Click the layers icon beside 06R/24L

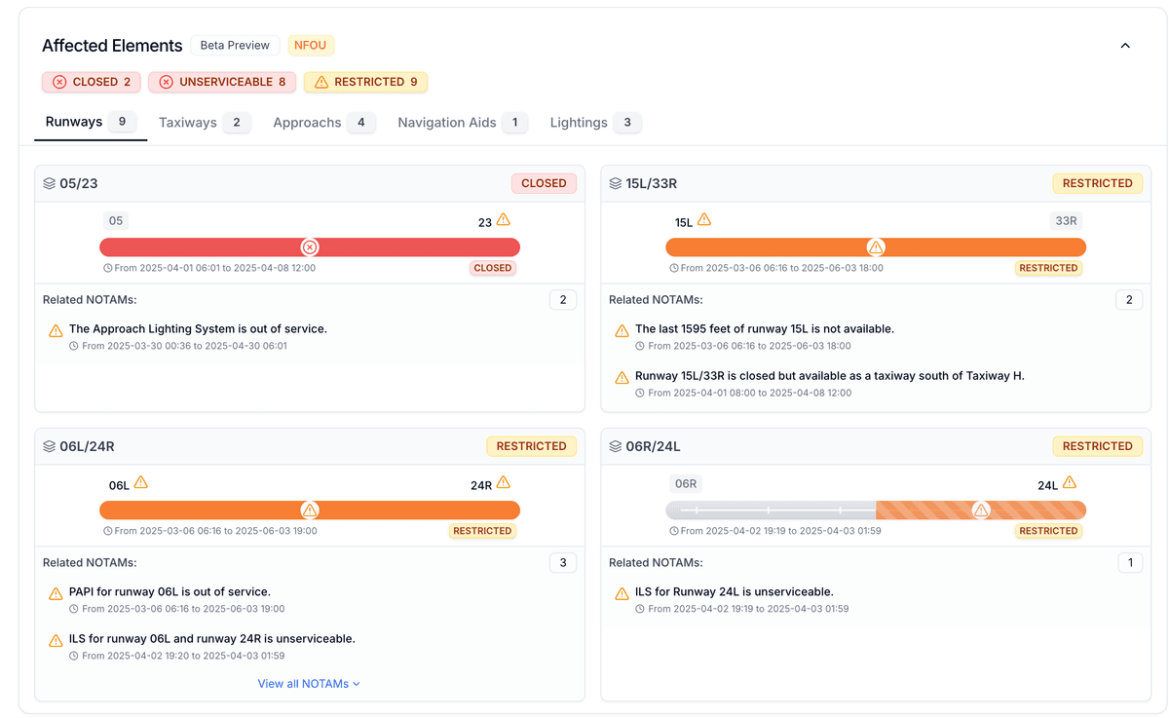coord(616,446)
